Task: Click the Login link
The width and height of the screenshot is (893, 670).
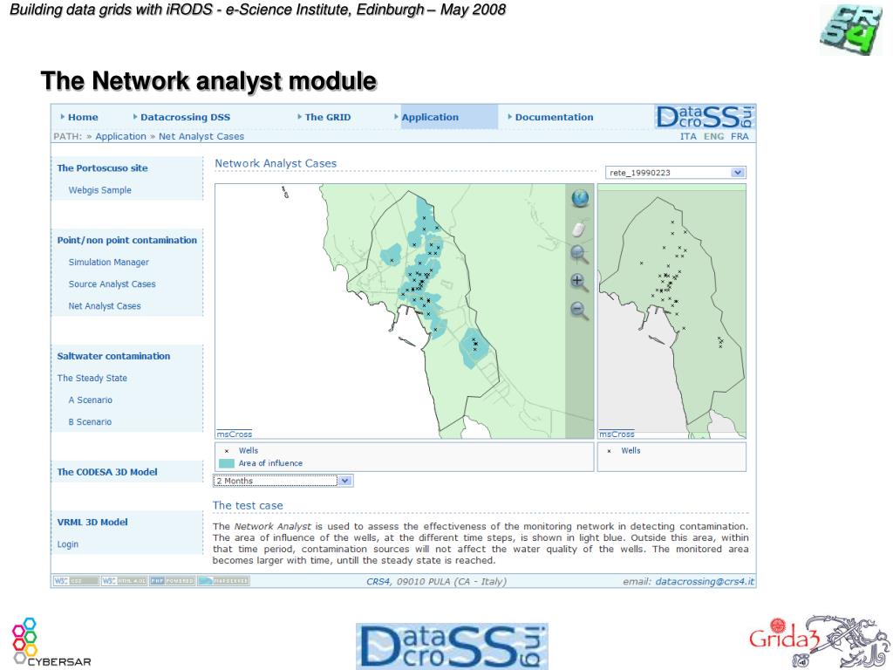Action: pyautogui.click(x=67, y=544)
